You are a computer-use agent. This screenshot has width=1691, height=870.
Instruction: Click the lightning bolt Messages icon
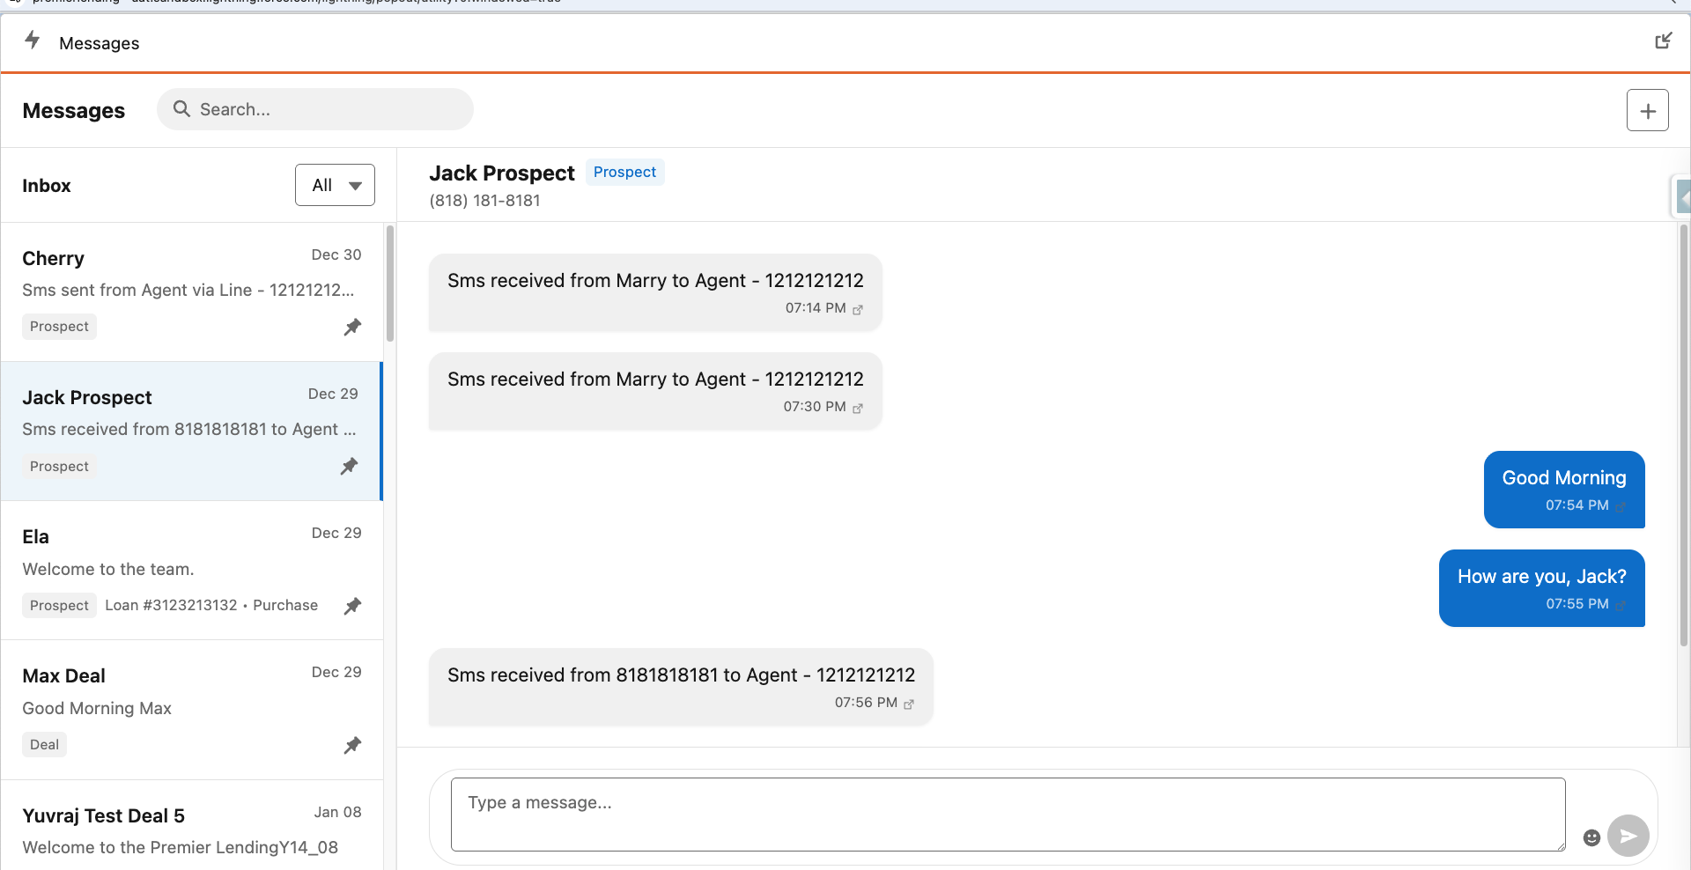pos(33,41)
